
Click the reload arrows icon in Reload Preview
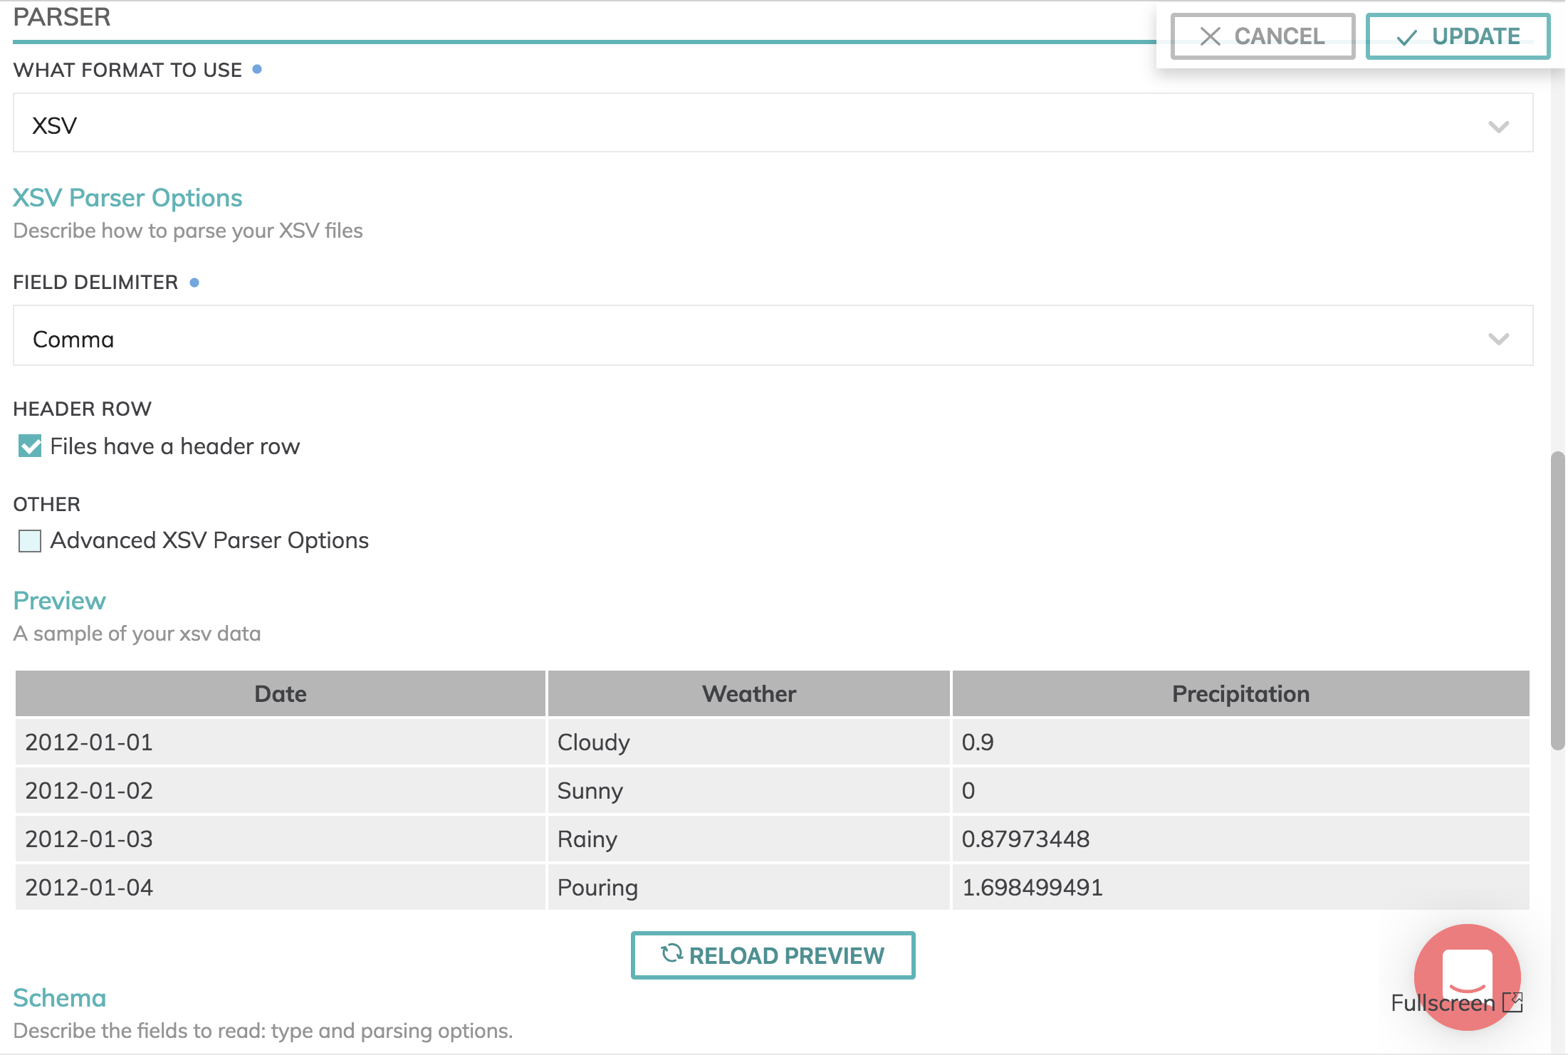click(x=671, y=953)
